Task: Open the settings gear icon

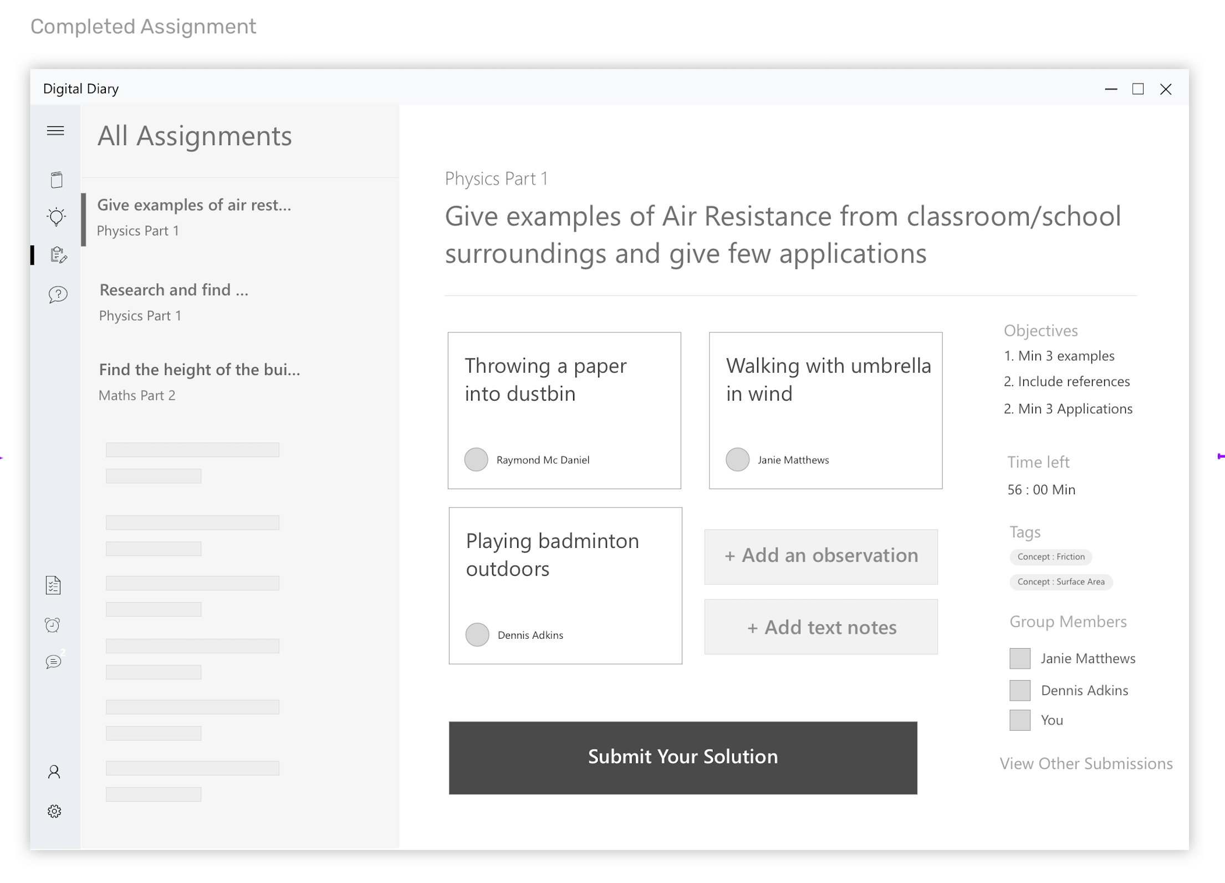Action: pos(54,812)
